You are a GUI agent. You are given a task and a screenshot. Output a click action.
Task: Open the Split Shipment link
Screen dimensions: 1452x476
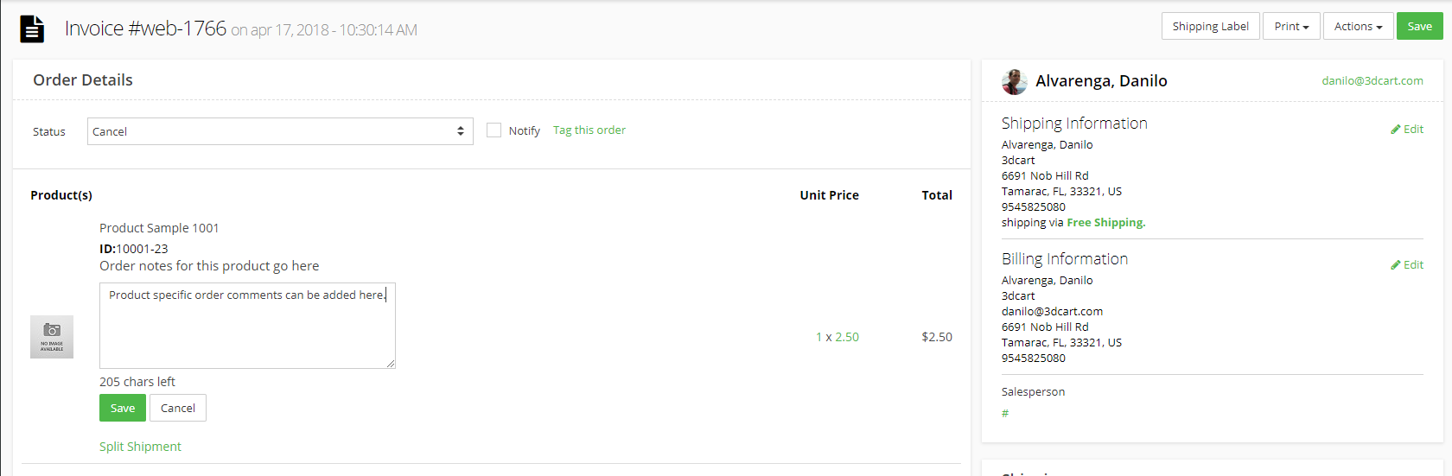pos(140,446)
